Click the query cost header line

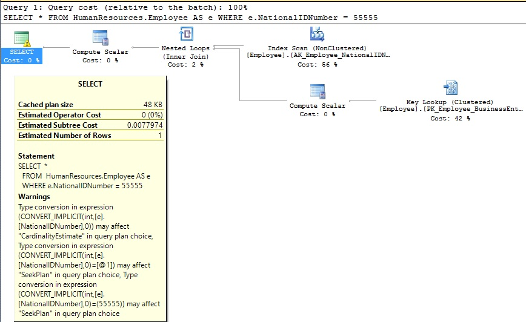(x=125, y=7)
